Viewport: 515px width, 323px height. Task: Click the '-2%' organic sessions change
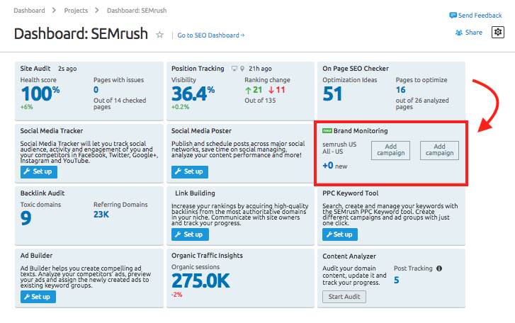pos(176,295)
